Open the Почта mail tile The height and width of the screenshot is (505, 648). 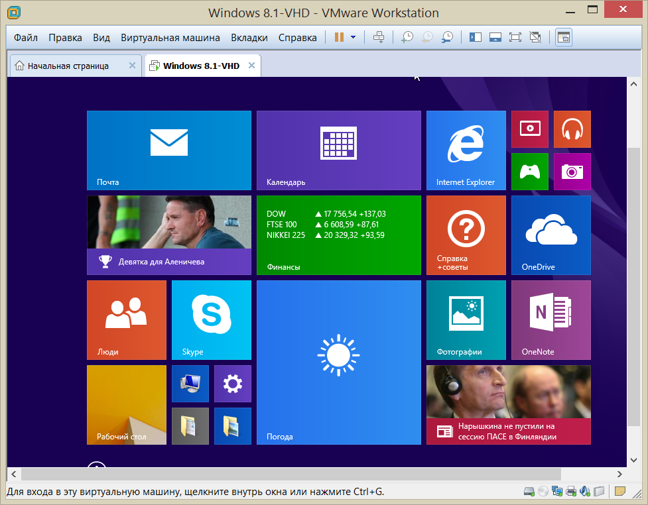coord(169,150)
